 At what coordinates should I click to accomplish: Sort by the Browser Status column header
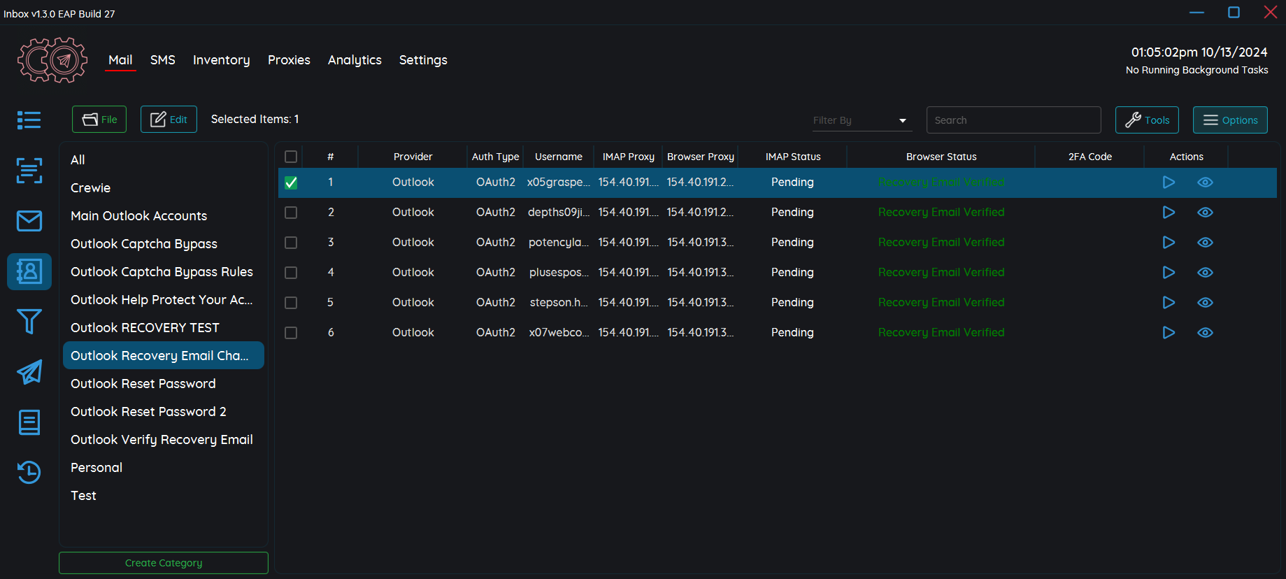[941, 157]
